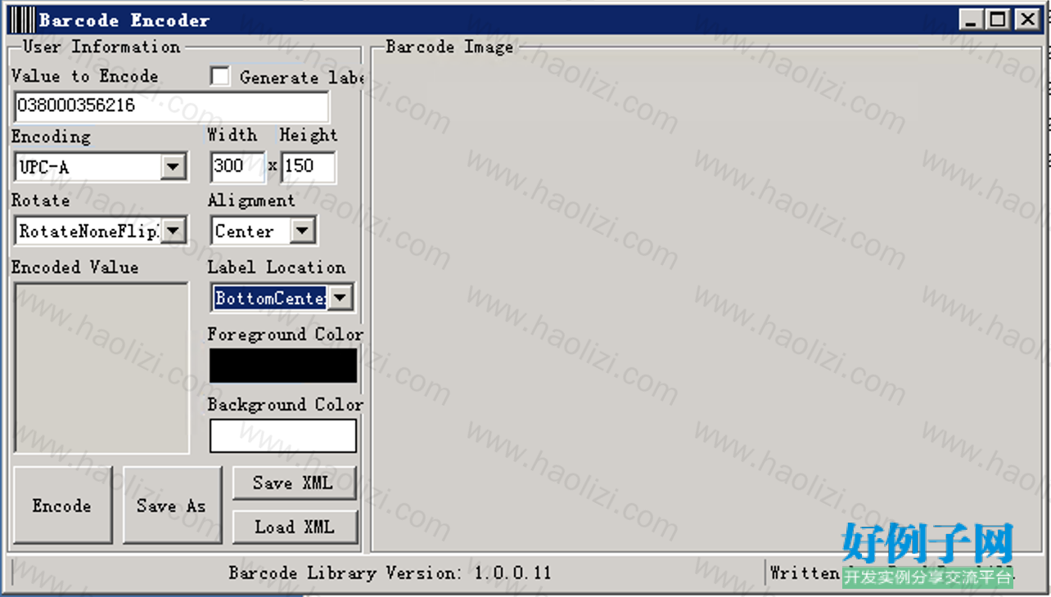Screen dimensions: 1051x597
Task: Click the barcode icon in the title bar
Action: click(x=23, y=20)
